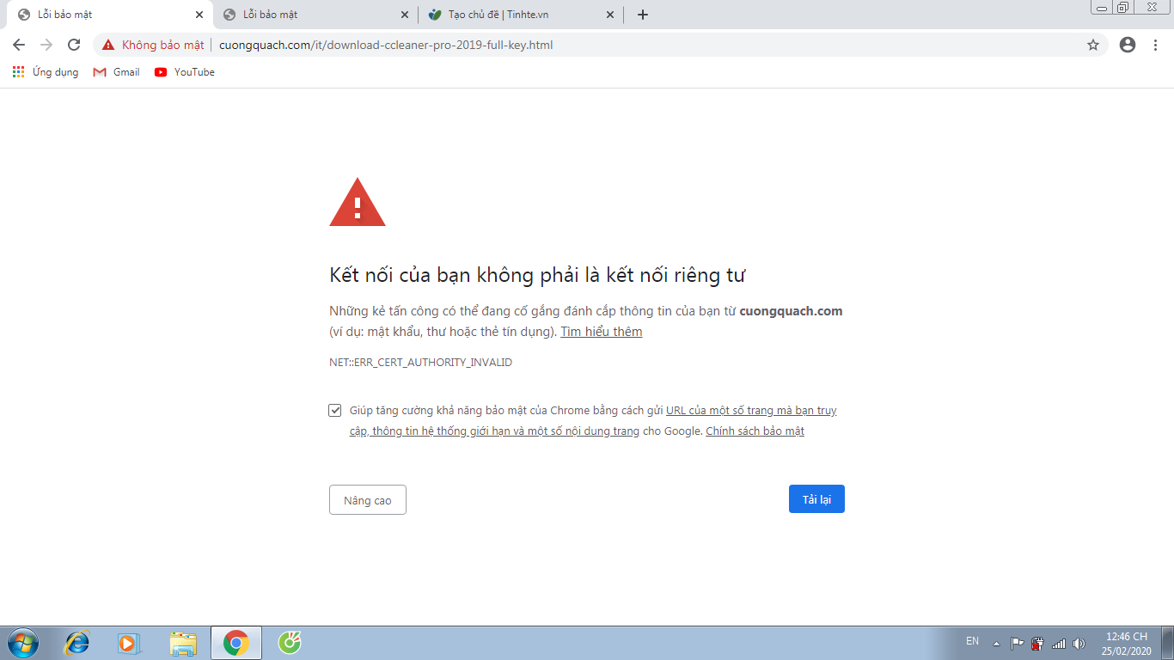Click the power plug tray icon with red X
Screen dimensions: 1174x660
[x=1037, y=643]
